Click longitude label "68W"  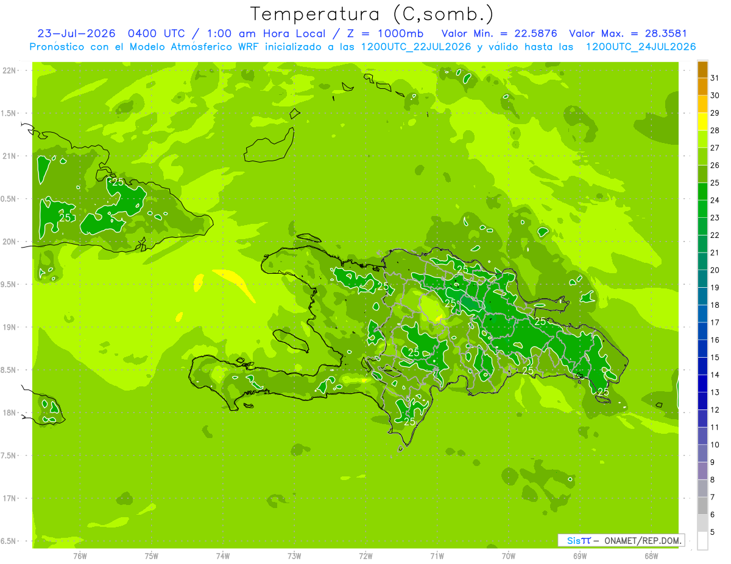click(651, 555)
